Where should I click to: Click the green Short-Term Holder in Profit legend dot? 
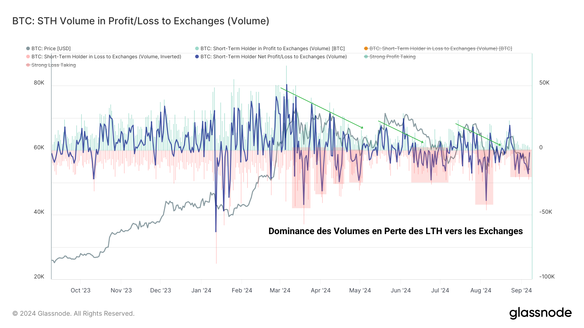tap(197, 49)
